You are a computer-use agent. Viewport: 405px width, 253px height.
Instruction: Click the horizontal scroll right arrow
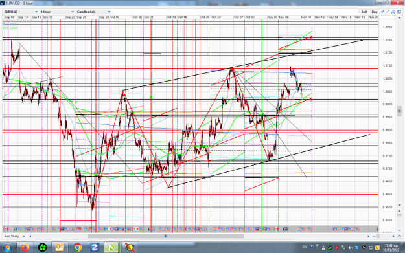368,236
